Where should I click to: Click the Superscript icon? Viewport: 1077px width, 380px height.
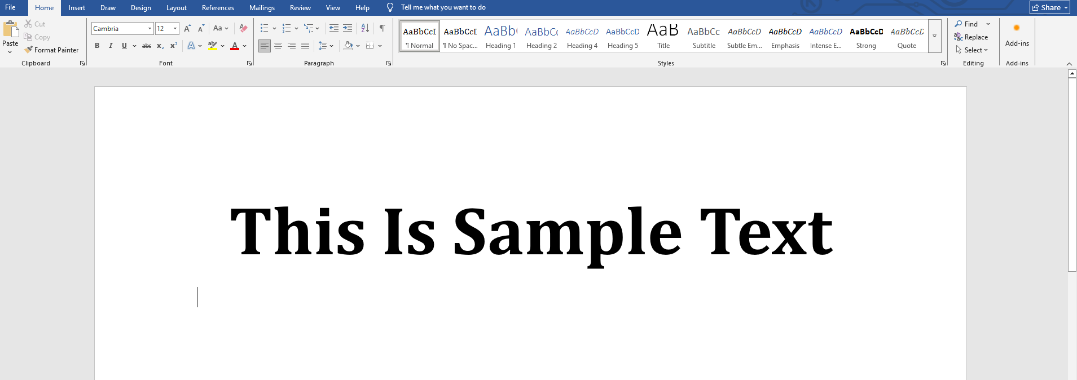[x=174, y=46]
